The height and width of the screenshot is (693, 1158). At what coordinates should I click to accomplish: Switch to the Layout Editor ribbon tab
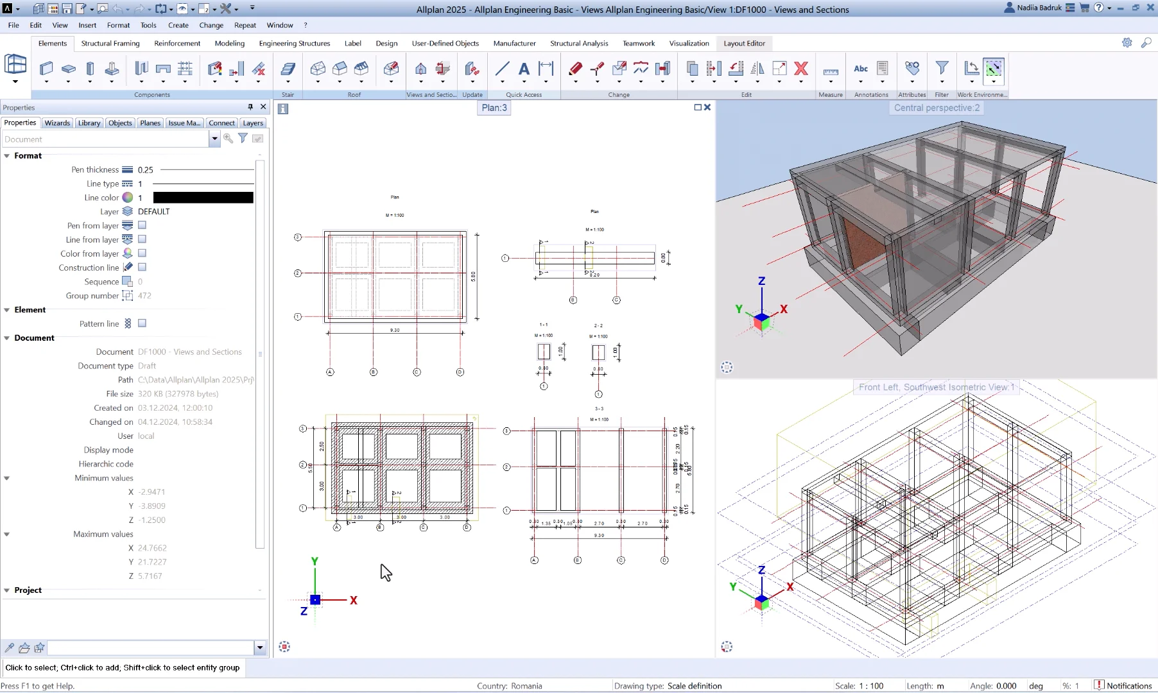[743, 43]
